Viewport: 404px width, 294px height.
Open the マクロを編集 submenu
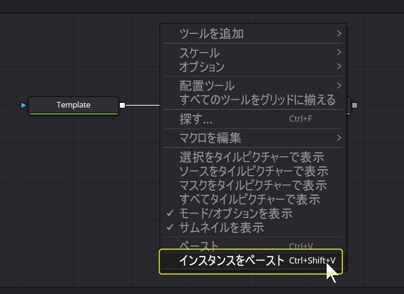[x=253, y=138]
